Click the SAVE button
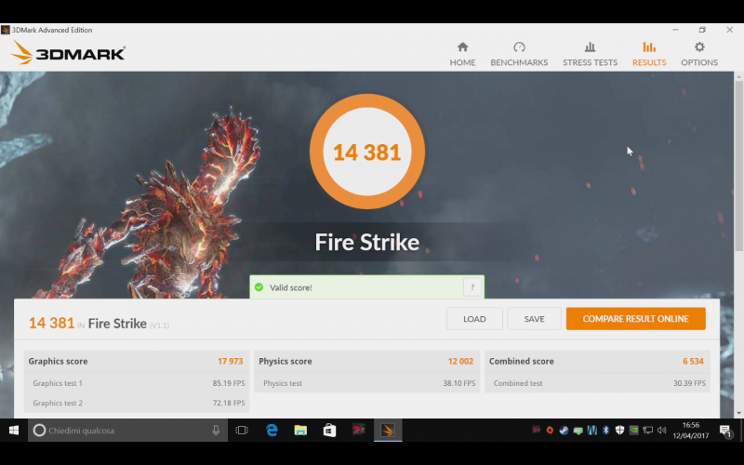This screenshot has height=465, width=744. pos(534,319)
